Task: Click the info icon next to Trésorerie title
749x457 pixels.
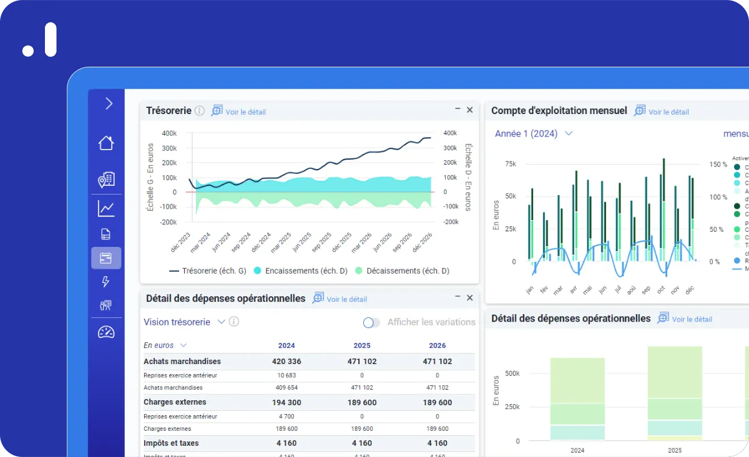Action: click(x=199, y=111)
